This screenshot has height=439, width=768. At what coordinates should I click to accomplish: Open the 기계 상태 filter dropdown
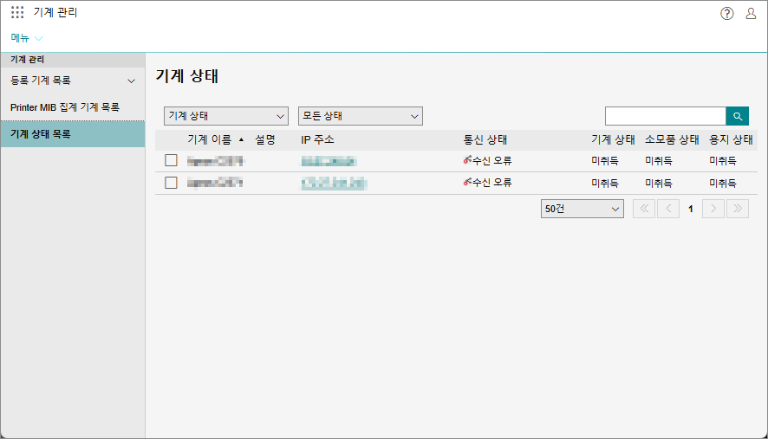225,116
